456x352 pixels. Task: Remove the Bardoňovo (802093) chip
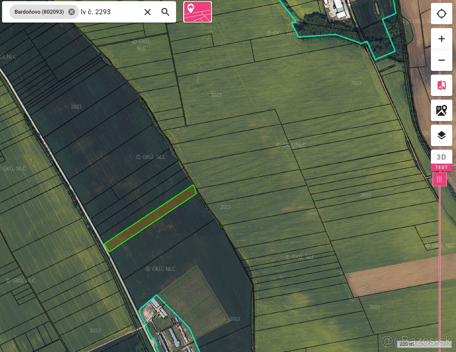click(x=71, y=12)
